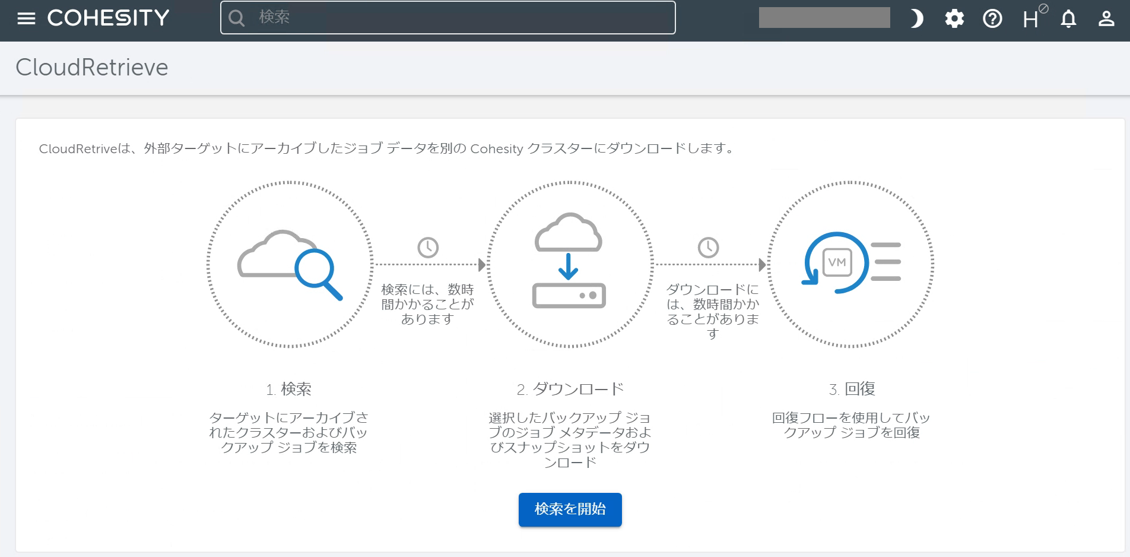Click clock icon above 検索には、数時間かかる text

click(428, 248)
